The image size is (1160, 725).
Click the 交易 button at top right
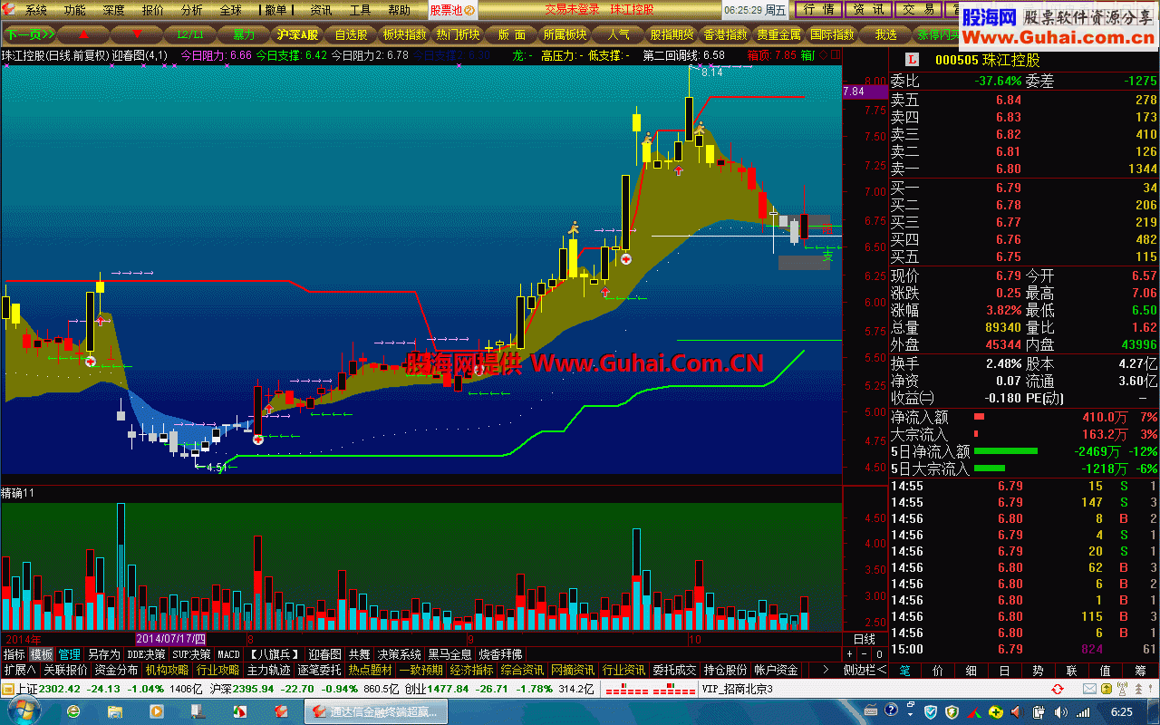pos(918,10)
